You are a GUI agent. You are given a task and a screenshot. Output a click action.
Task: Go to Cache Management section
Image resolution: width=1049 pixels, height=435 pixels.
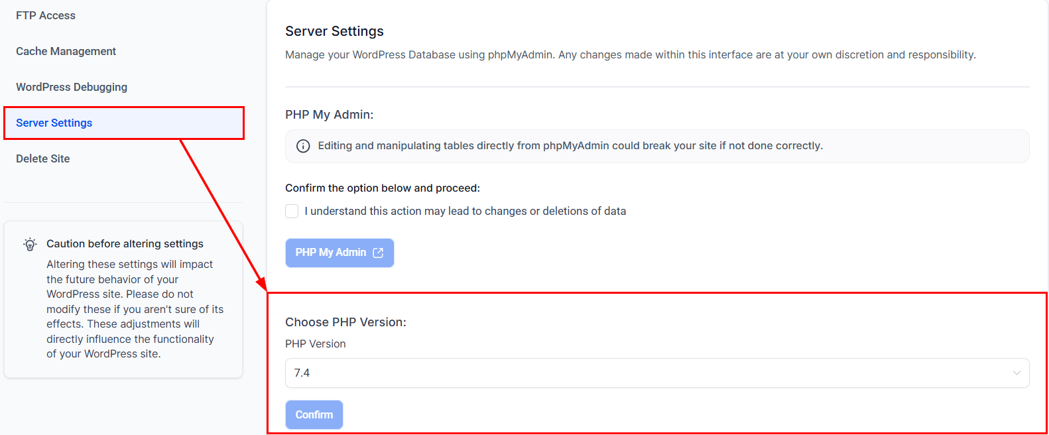coord(66,51)
